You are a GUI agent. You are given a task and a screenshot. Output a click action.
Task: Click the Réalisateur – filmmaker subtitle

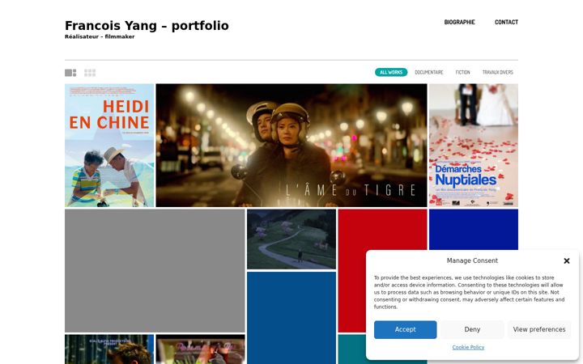click(x=100, y=36)
